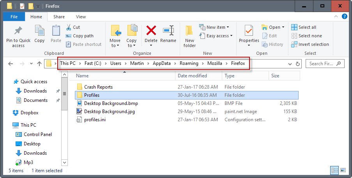This screenshot has width=352, height=178.
Task: Open the Easy access dropdown
Action: click(216, 36)
